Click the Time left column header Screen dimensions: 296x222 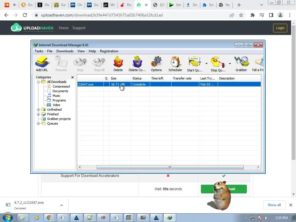point(161,78)
